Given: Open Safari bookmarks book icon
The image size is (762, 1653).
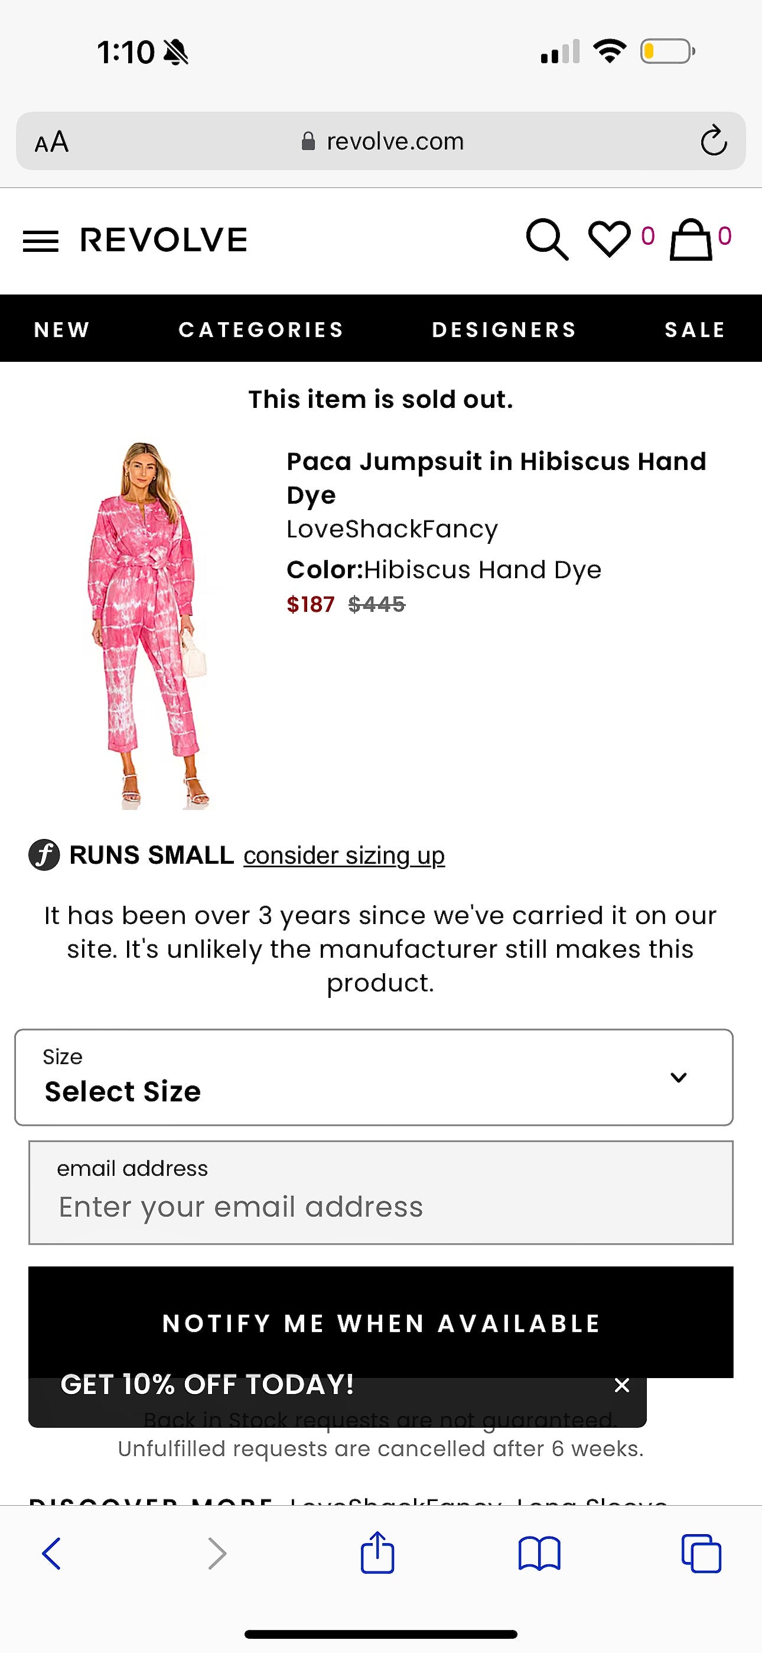Looking at the screenshot, I should tap(539, 1554).
